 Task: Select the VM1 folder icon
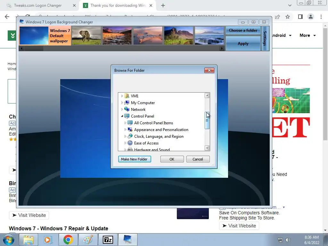point(127,96)
